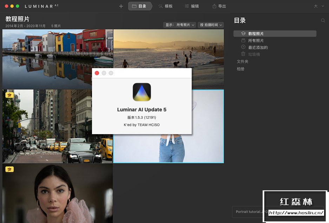Click the 2014年2月 - 2020年11月 date range
329x223 pixels.
[x=25, y=26]
